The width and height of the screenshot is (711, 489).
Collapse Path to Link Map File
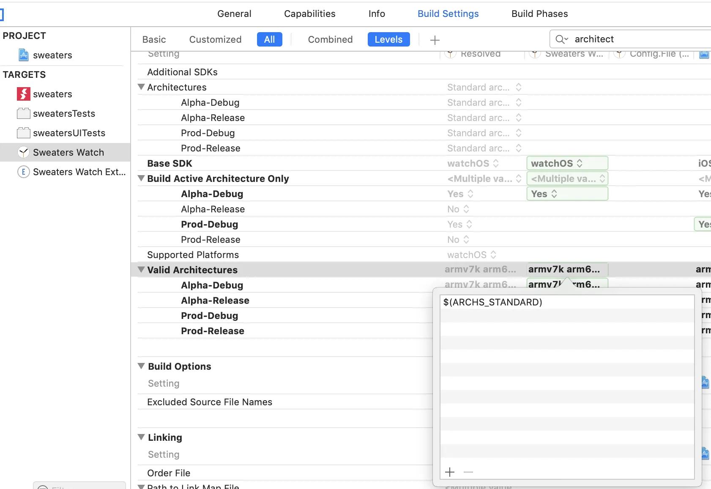pos(142,486)
